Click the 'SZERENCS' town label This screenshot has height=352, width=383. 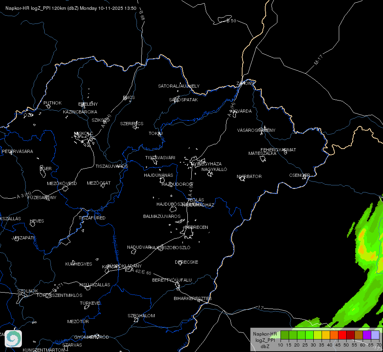click(x=132, y=124)
